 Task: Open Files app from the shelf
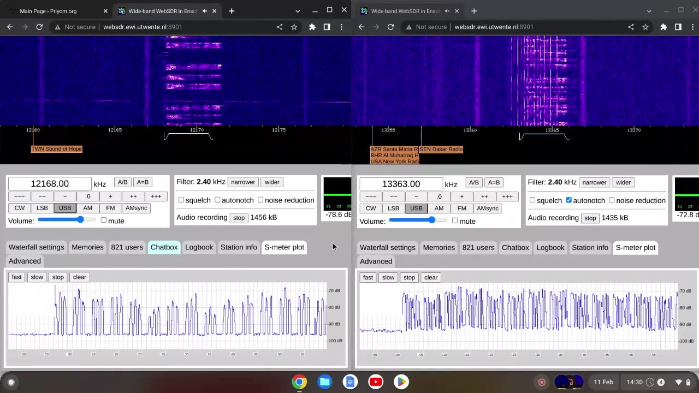tap(324, 382)
